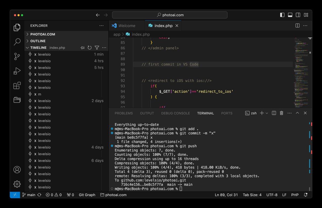Image resolution: width=322 pixels, height=208 pixels.
Task: Open Source Control view in activity bar
Action: (x=17, y=56)
